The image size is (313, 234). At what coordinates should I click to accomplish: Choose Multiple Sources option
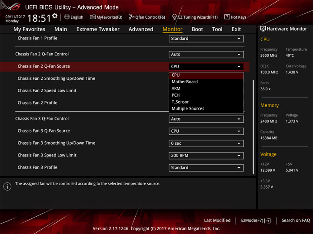pos(206,109)
